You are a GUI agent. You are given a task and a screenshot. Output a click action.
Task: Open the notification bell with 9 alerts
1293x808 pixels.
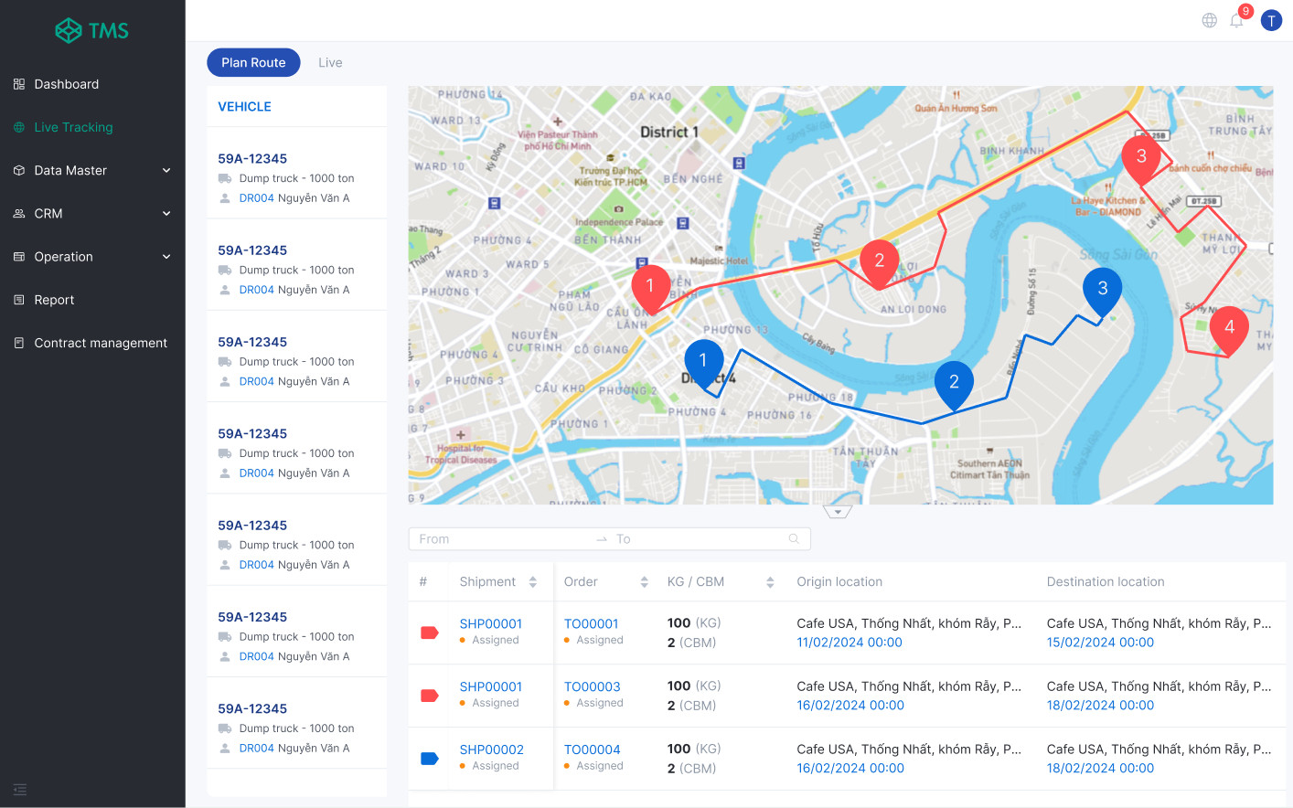click(1236, 20)
